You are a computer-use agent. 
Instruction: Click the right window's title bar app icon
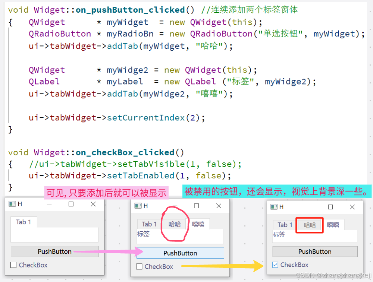pyautogui.click(x=274, y=207)
